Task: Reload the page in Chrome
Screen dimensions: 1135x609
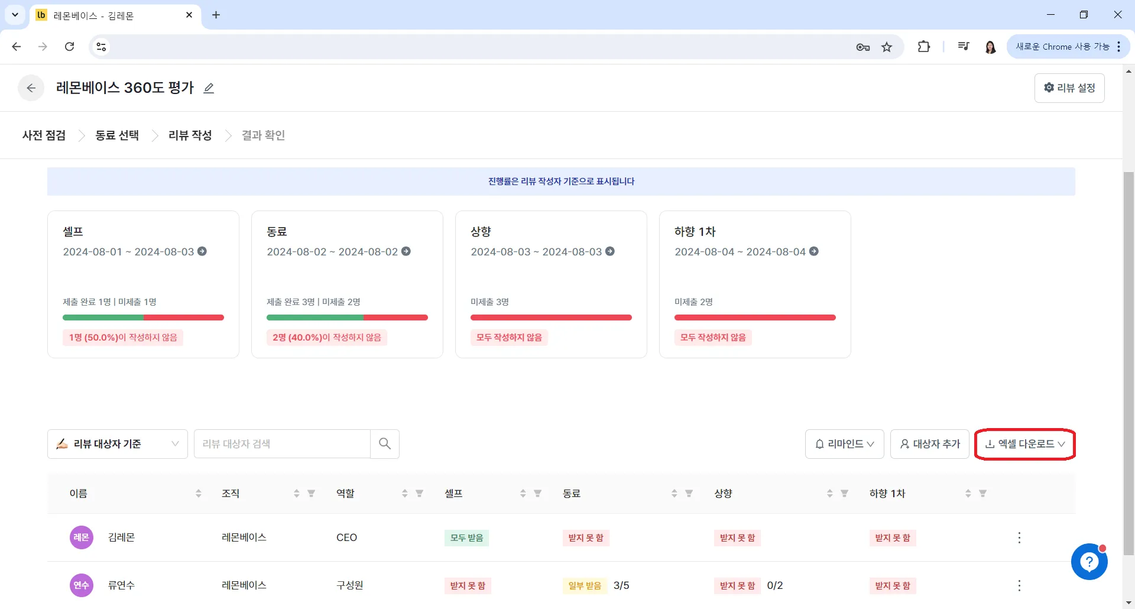Action: point(70,47)
